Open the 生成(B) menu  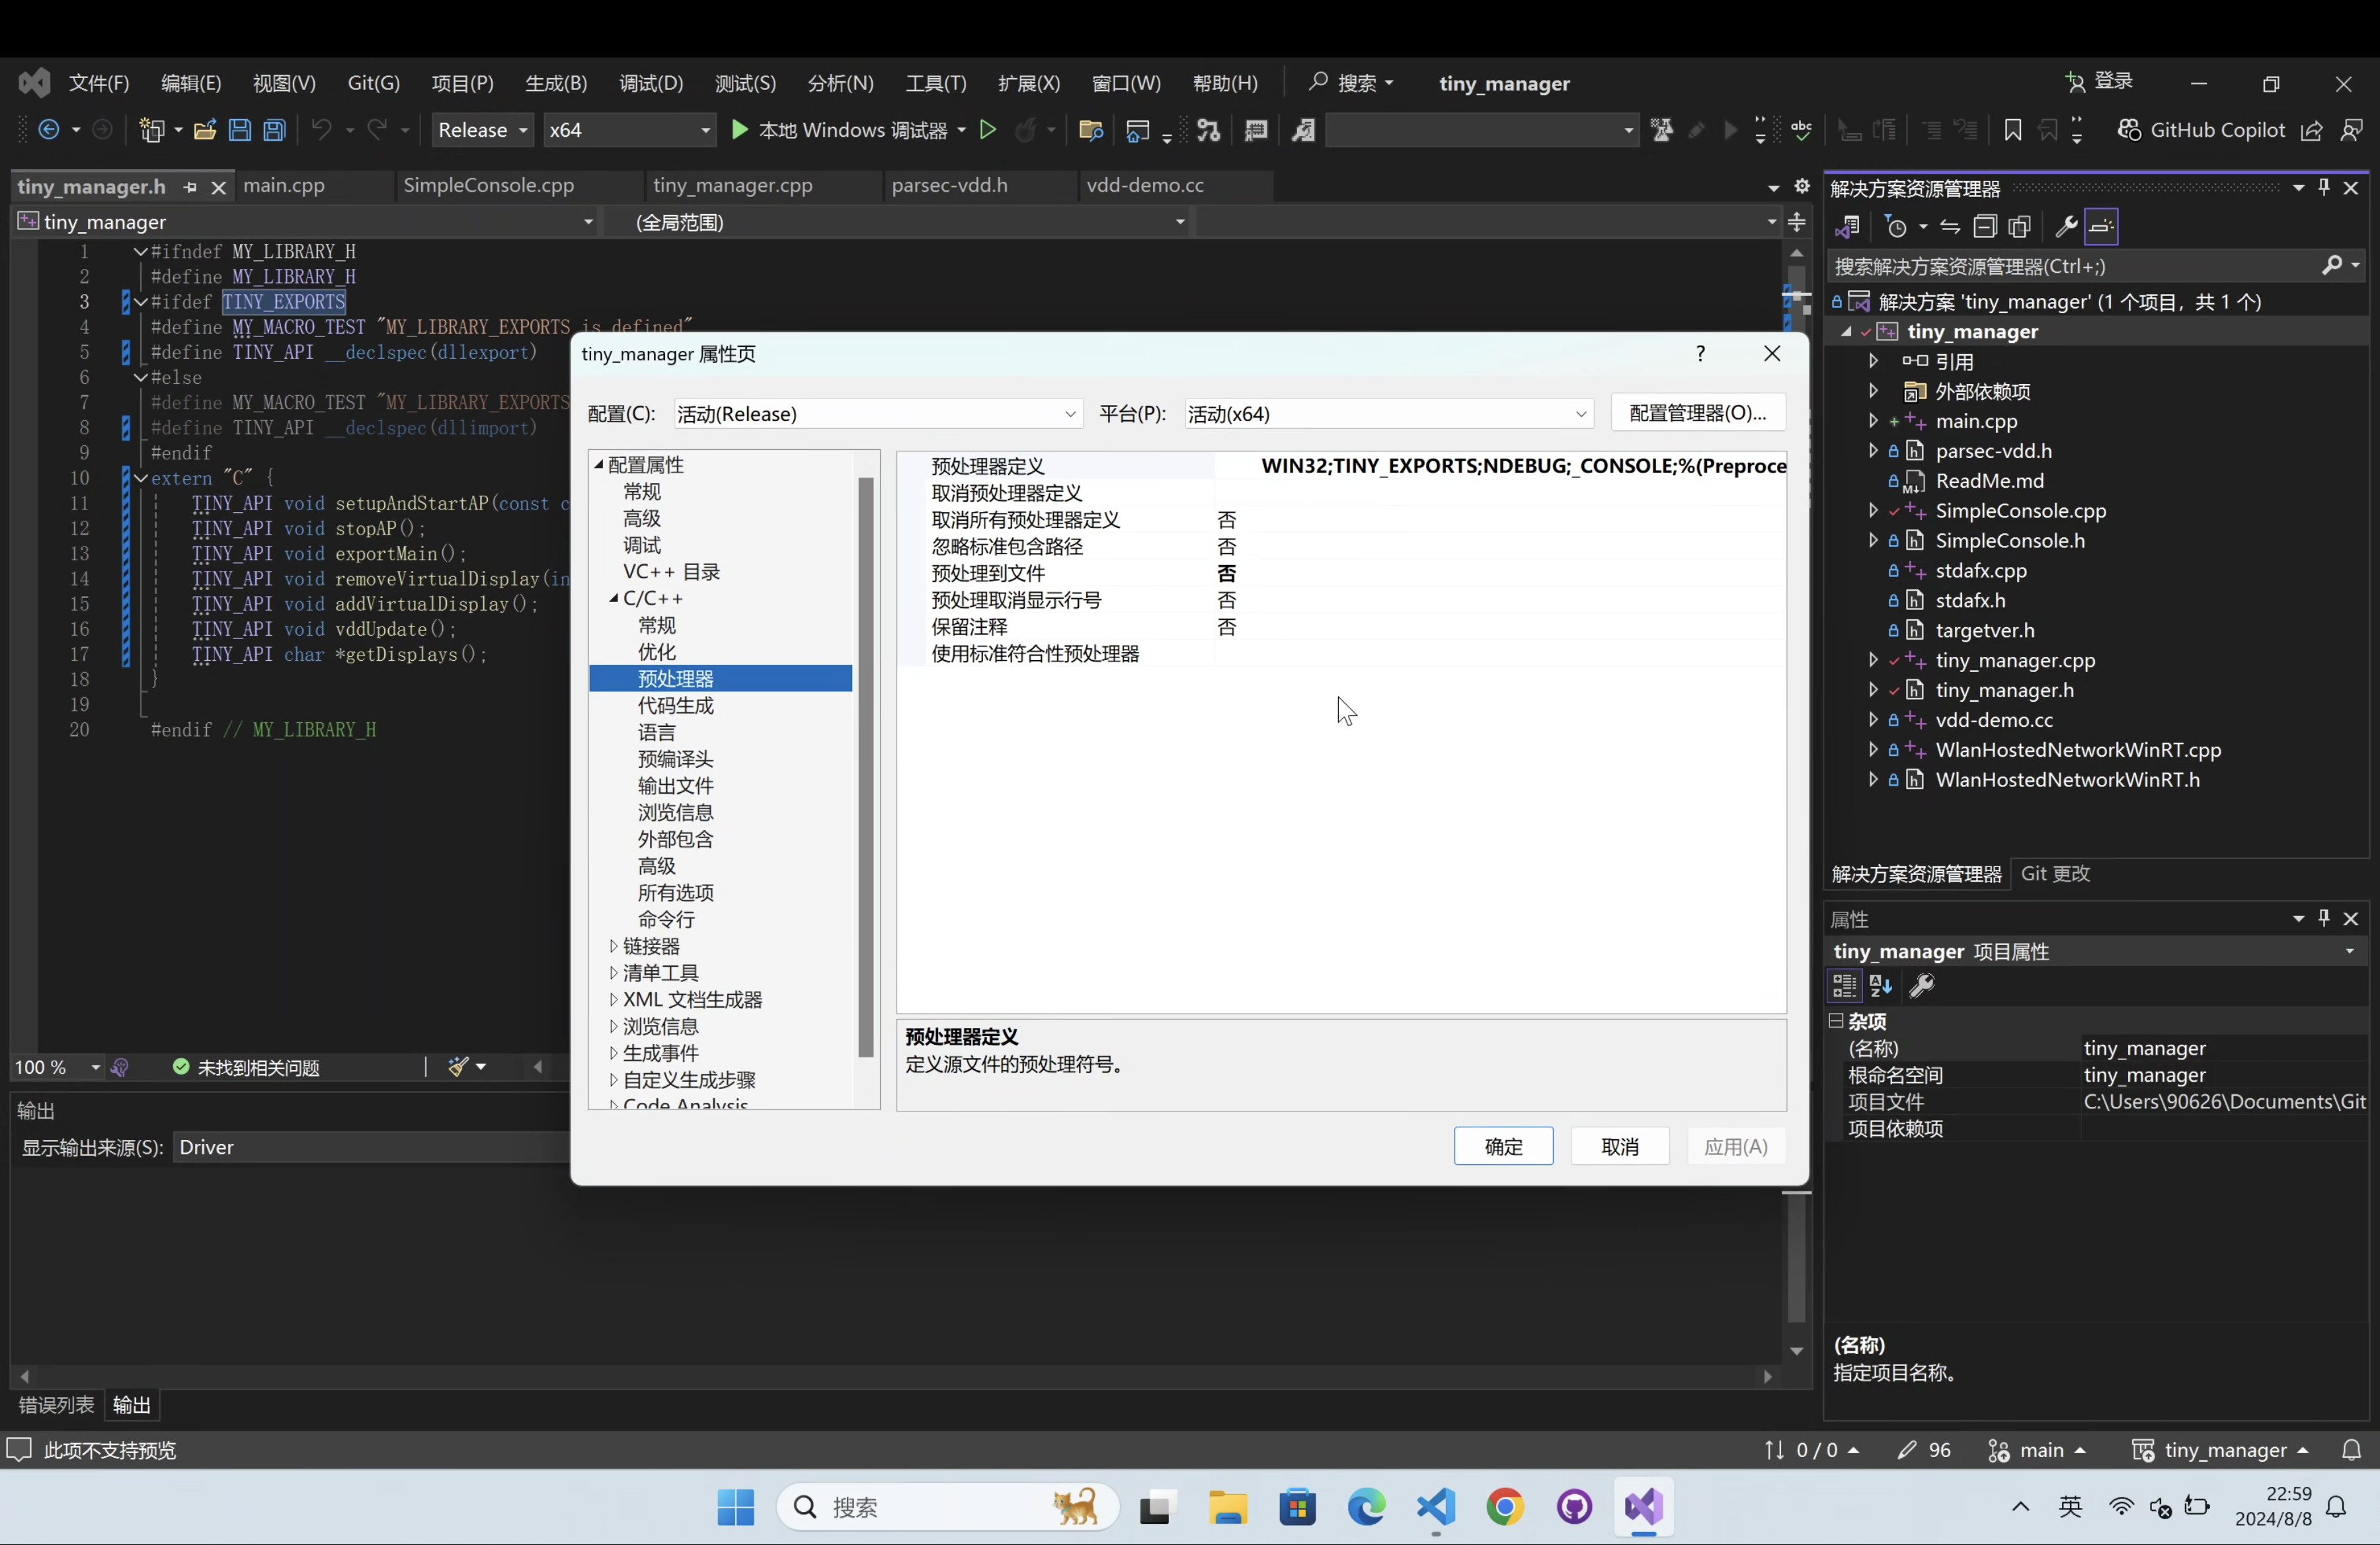tap(556, 83)
